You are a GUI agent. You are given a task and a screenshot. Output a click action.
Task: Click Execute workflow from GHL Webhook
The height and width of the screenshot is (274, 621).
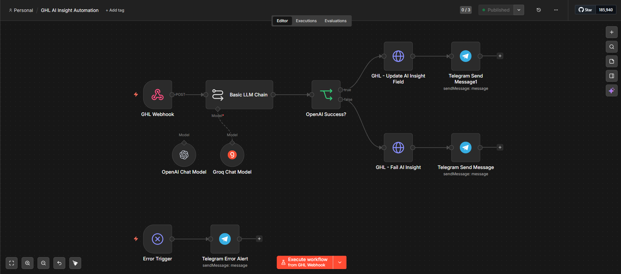click(x=305, y=262)
